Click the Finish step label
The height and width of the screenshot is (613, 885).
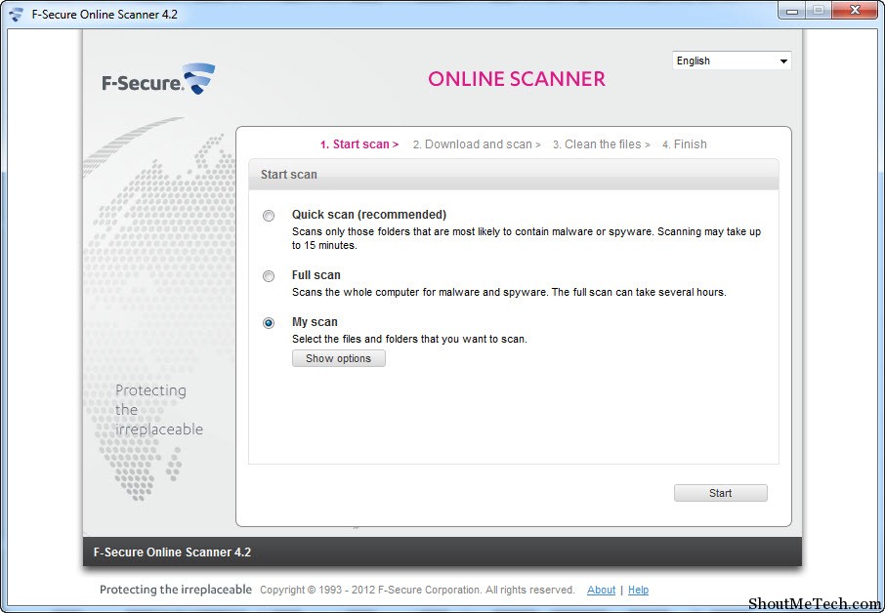coord(684,143)
